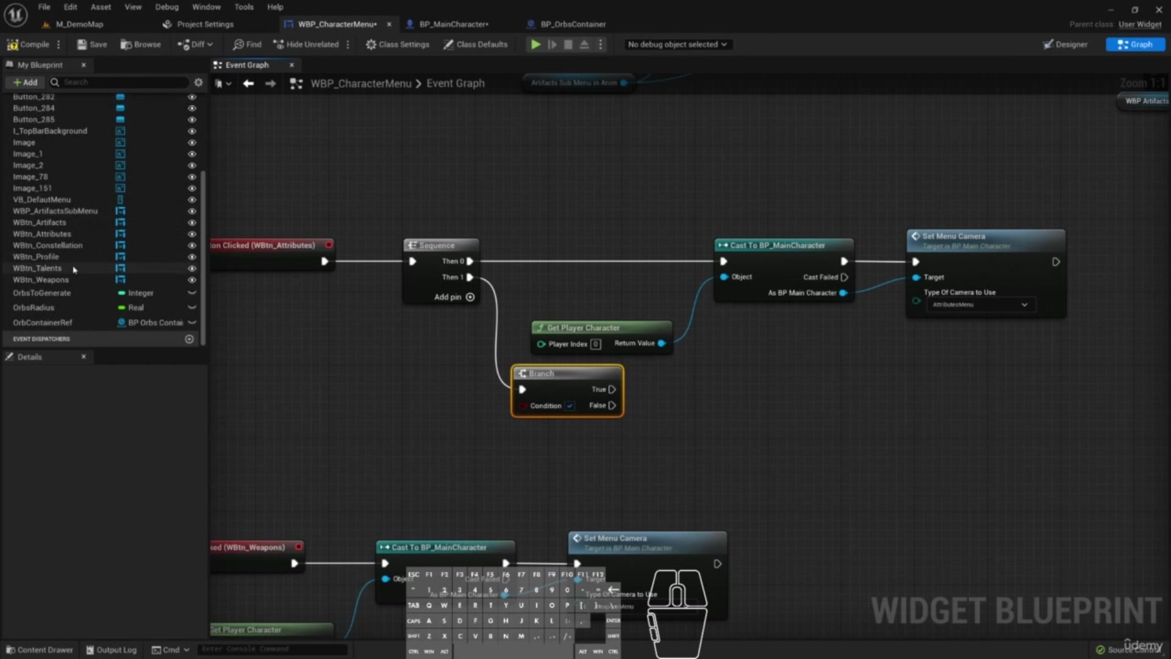
Task: Toggle visibility eye for WBtn_Talents
Action: (x=192, y=268)
